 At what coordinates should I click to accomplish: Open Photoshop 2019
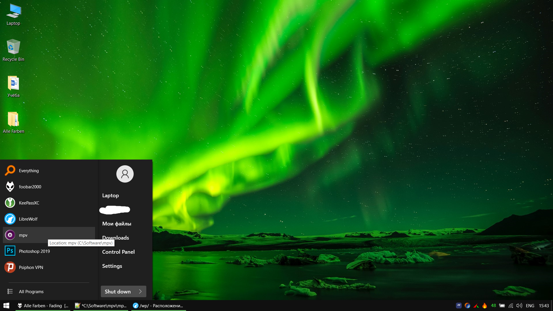(34, 251)
